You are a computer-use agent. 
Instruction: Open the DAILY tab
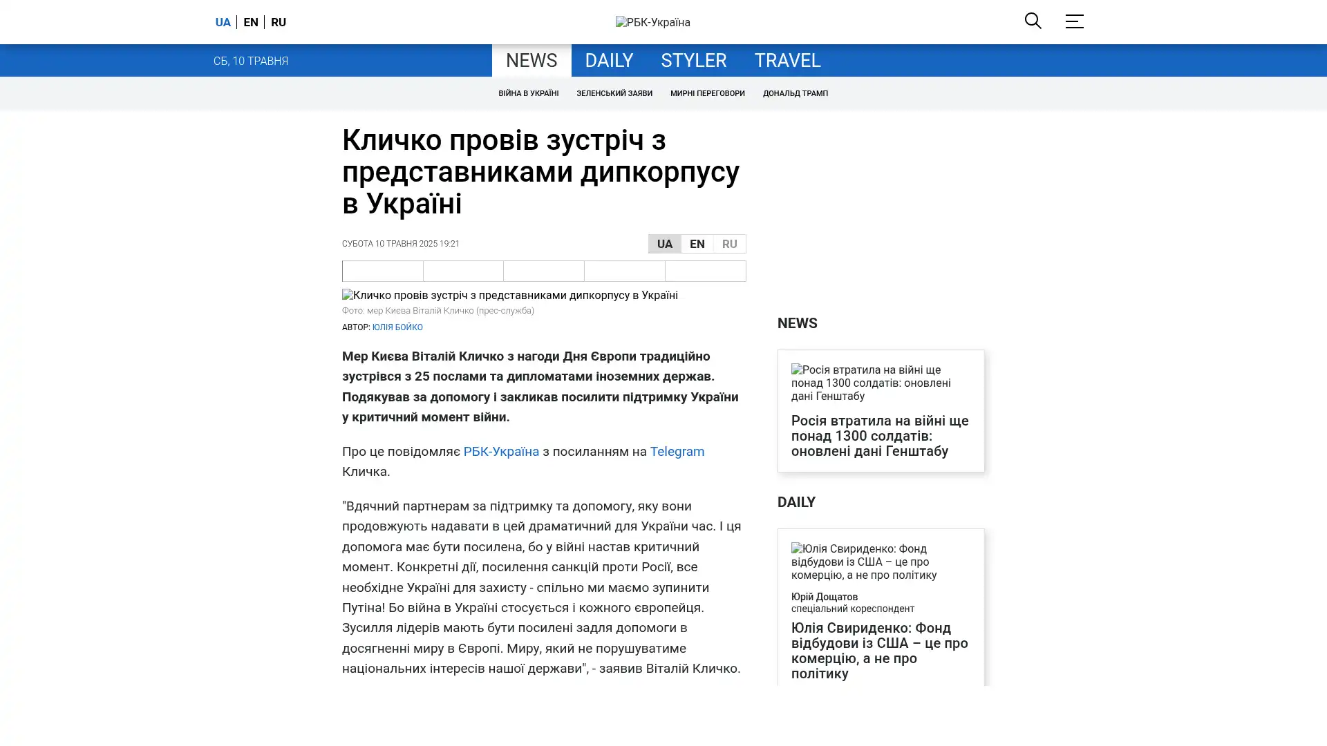[608, 61]
